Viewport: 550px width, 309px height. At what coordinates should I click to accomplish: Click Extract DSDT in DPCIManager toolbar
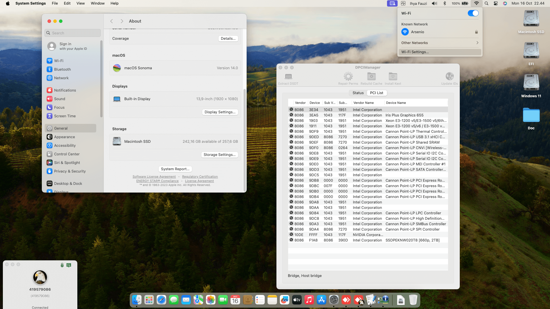288,79
